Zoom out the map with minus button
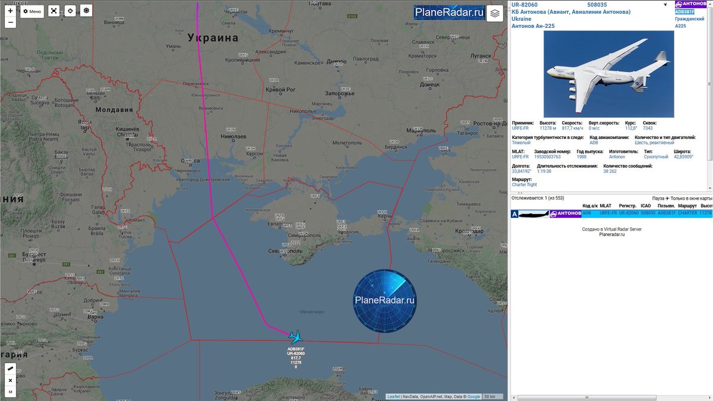 point(10,23)
